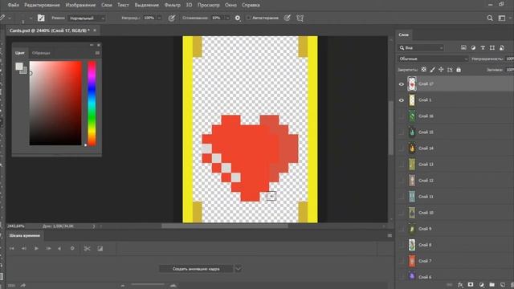Filter layers by pixel layers icon
The image size is (514, 289).
[x=463, y=48]
